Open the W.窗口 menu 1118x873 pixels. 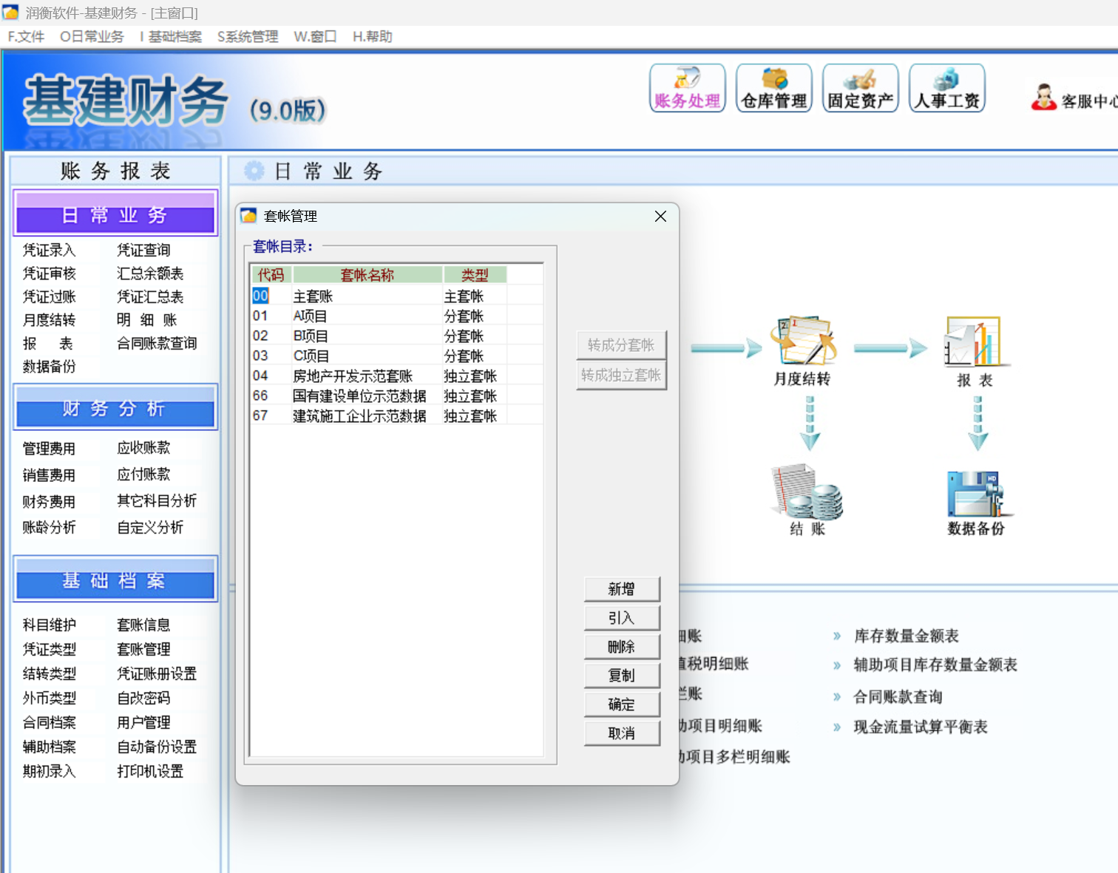coord(315,37)
